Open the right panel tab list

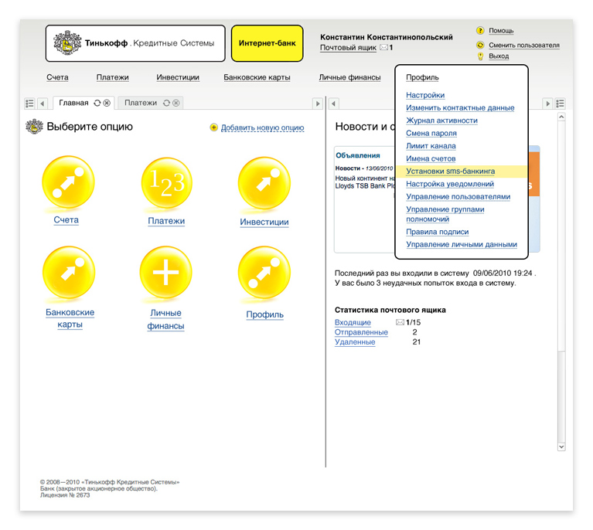(561, 103)
